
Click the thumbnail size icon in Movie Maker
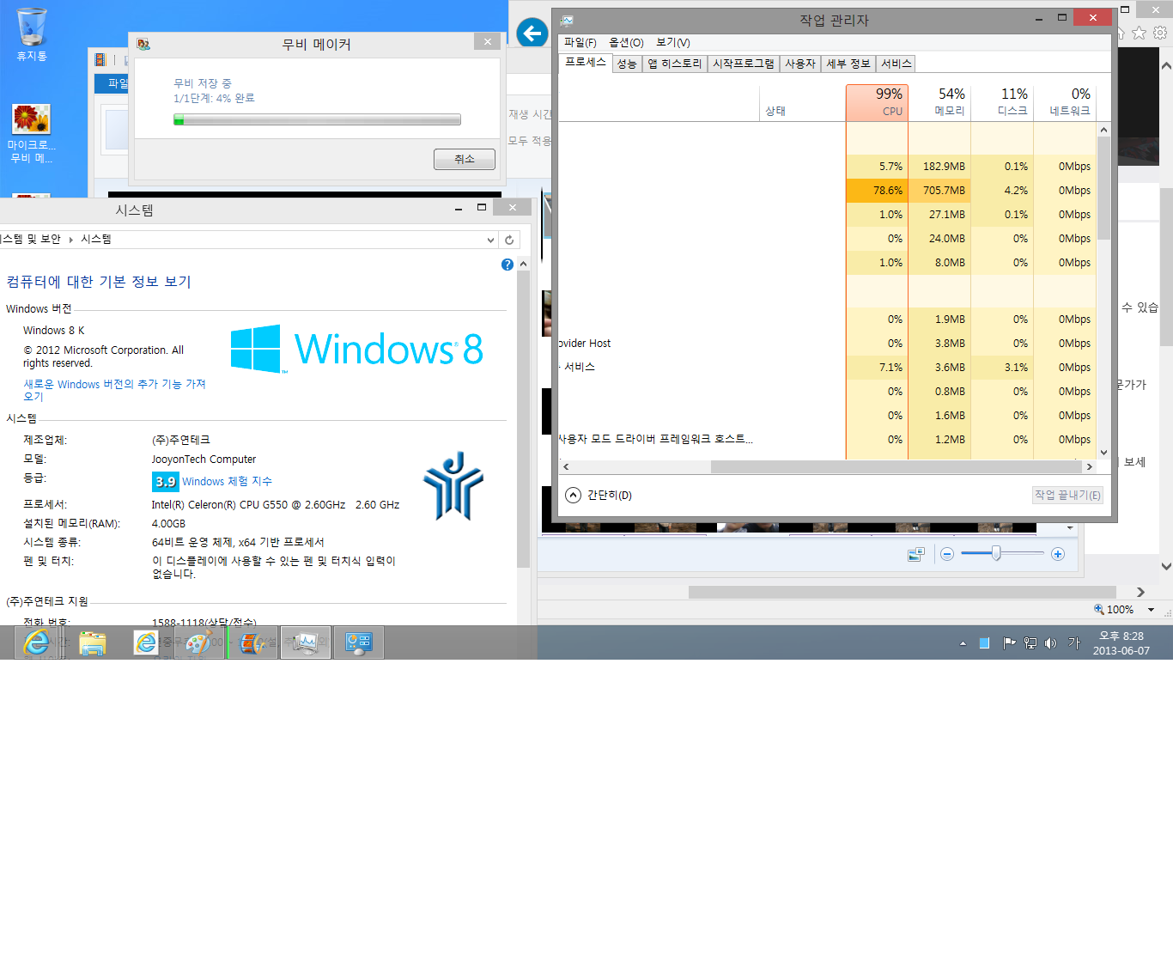[x=916, y=555]
